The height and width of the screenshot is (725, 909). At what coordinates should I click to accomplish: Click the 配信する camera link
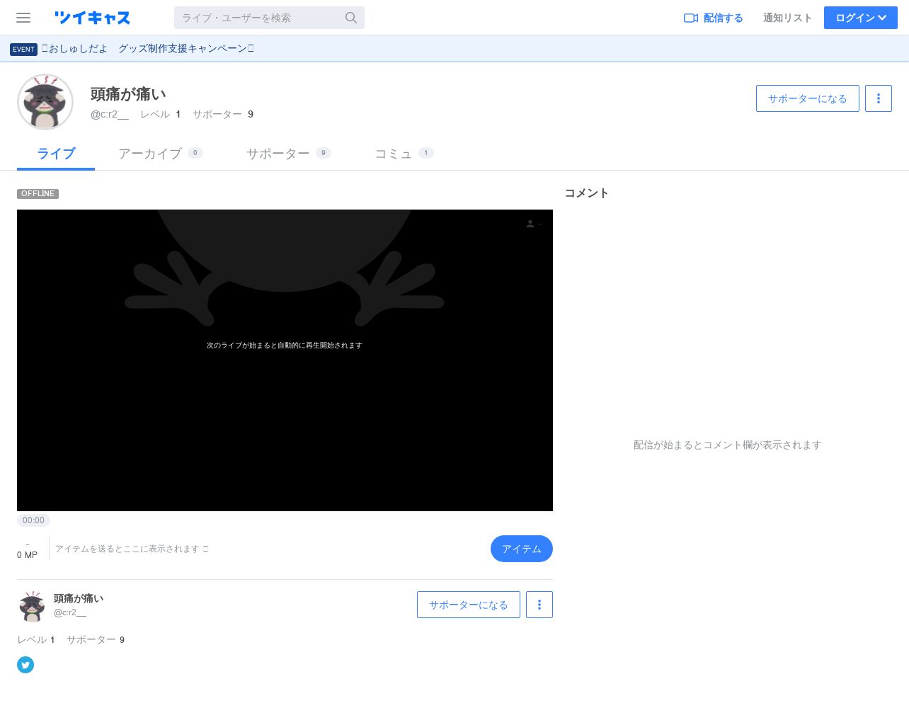pos(714,18)
